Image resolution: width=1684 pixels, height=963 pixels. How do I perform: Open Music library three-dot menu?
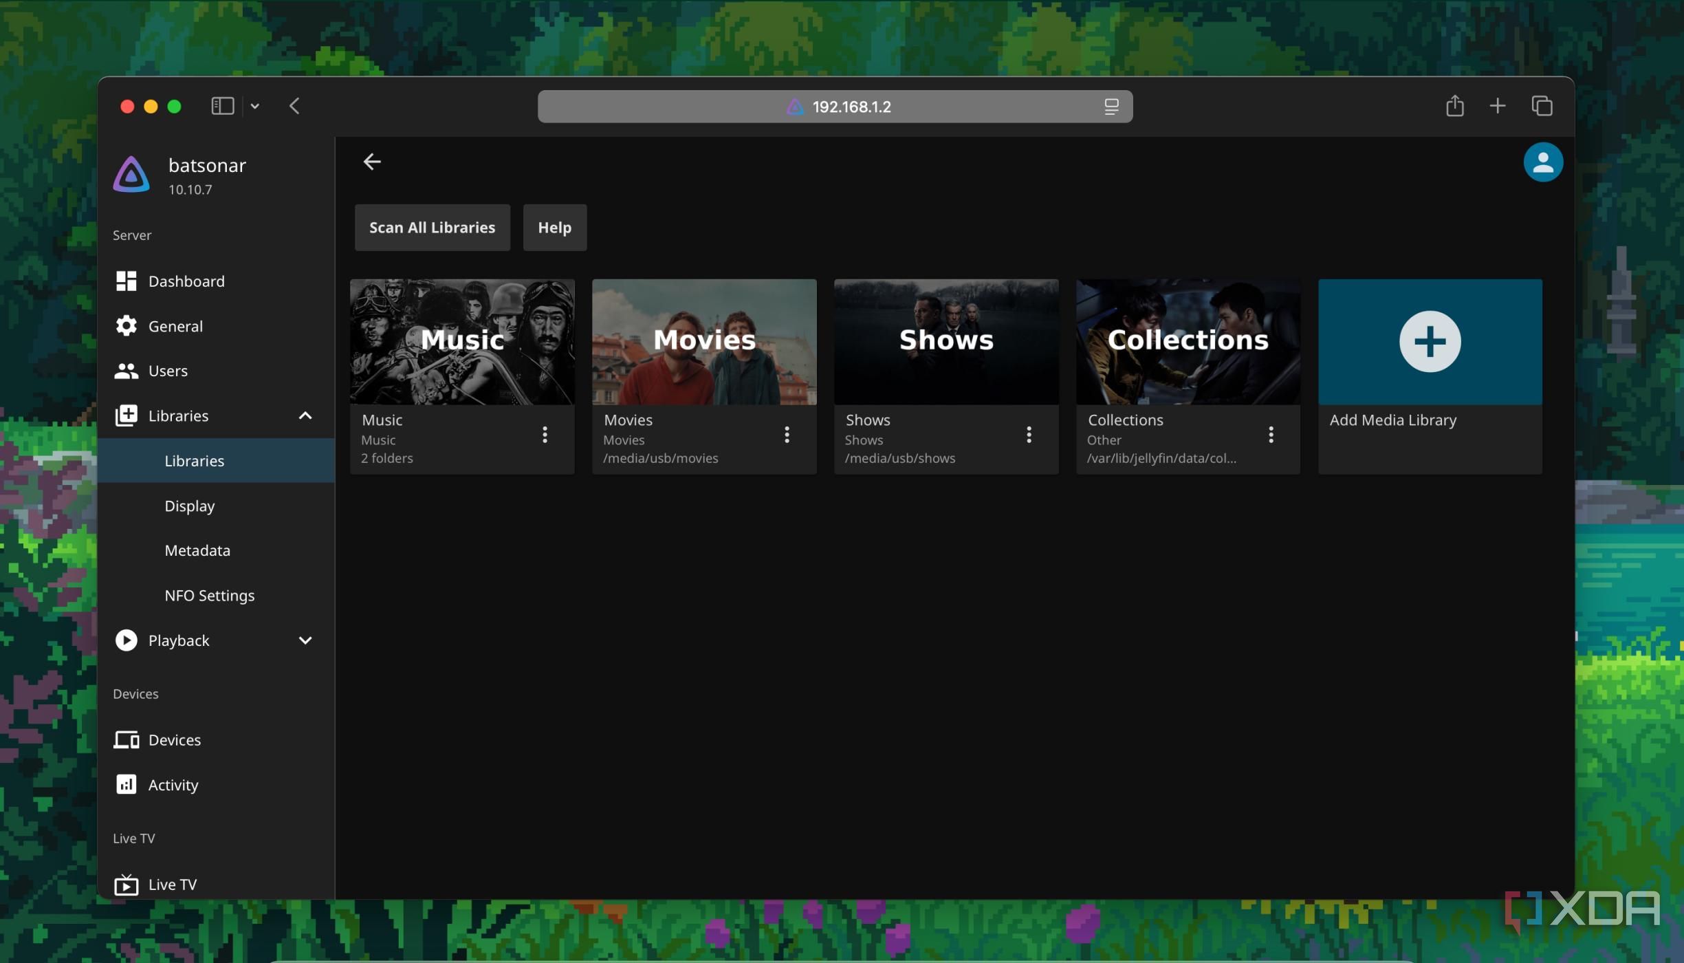pos(545,435)
